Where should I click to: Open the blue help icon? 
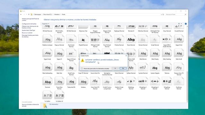186,24
